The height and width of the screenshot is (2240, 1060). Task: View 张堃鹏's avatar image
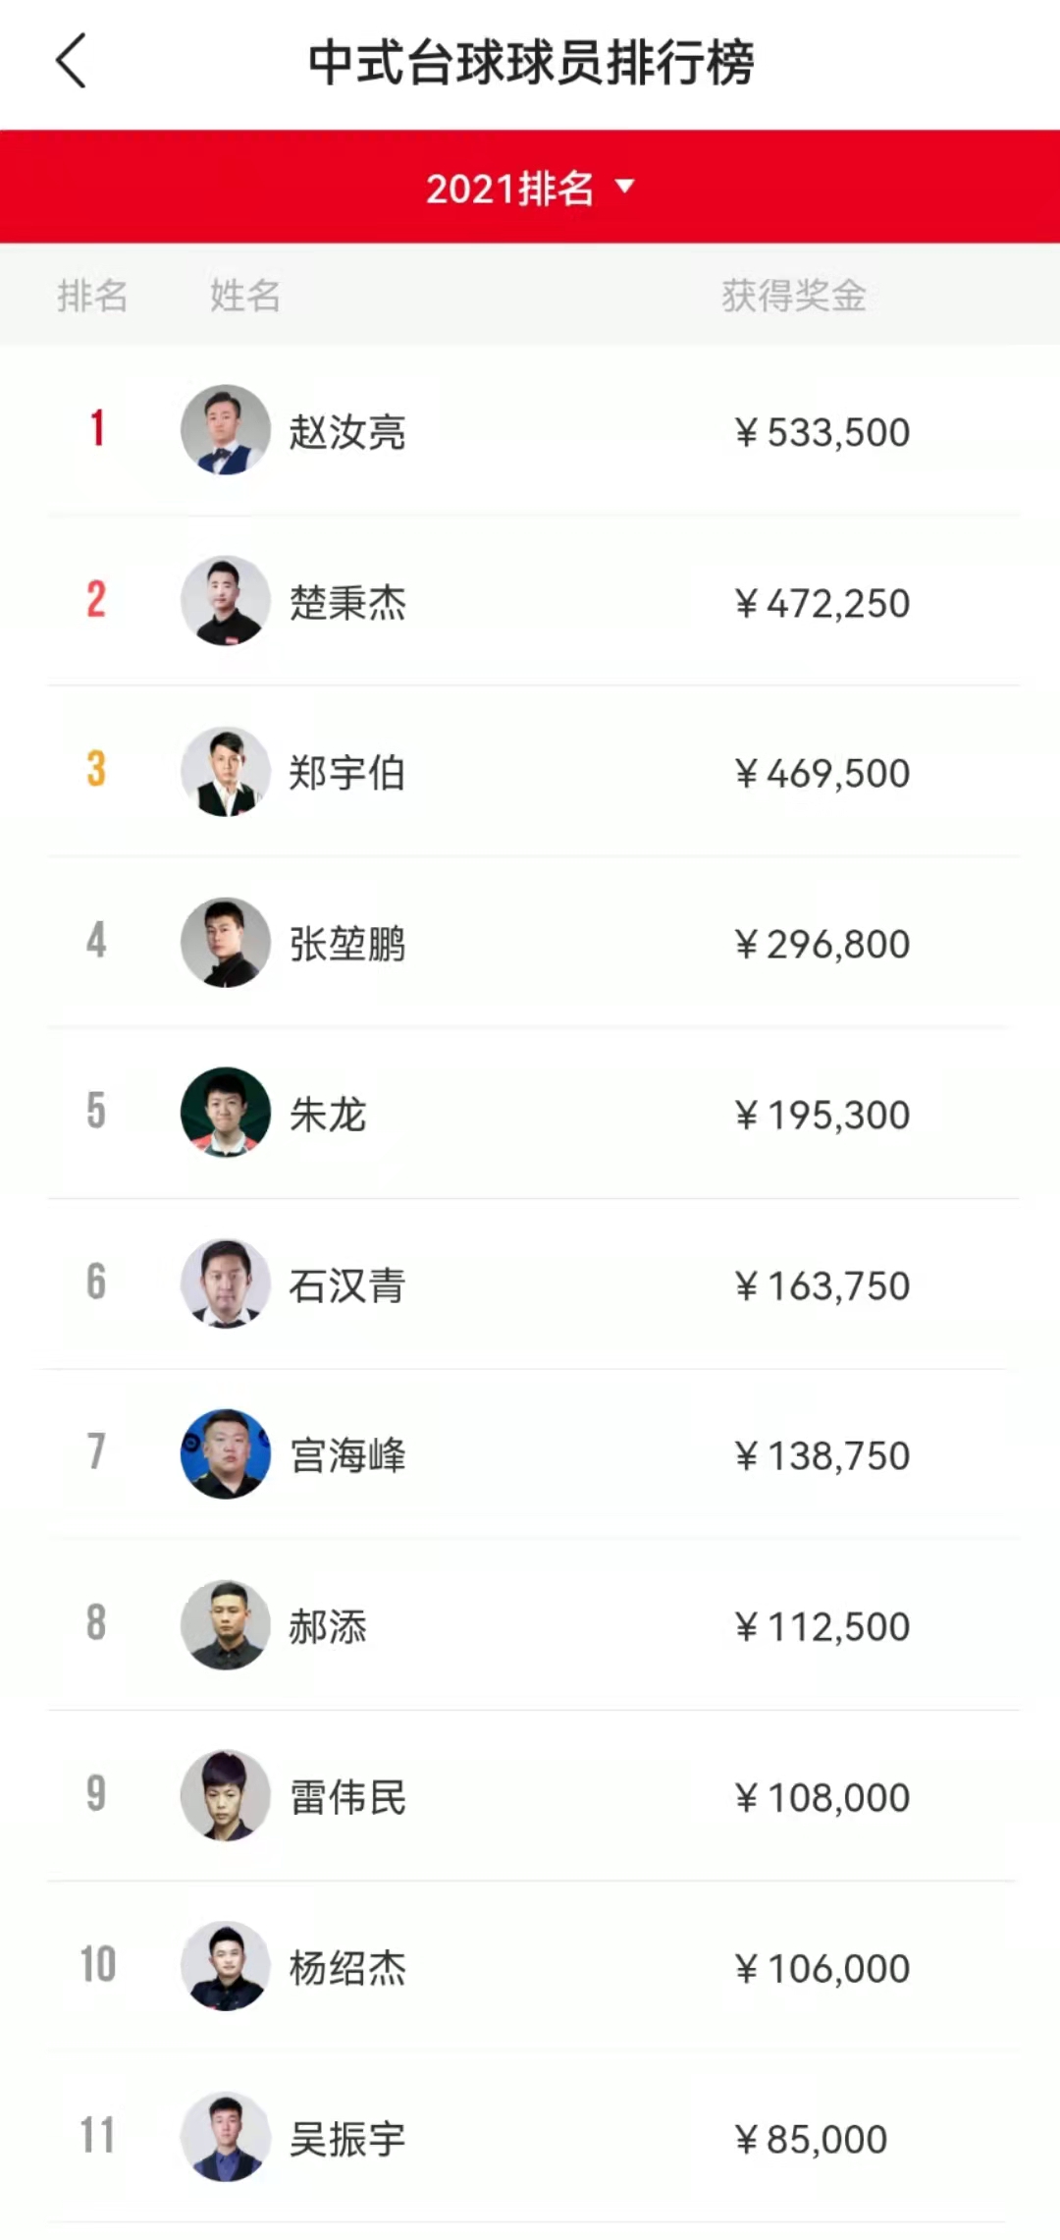click(226, 943)
